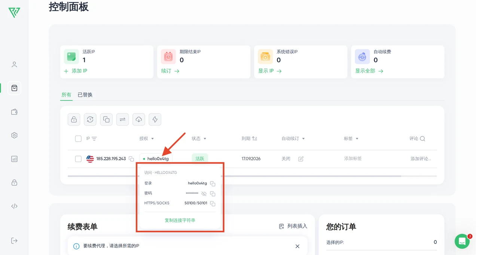The width and height of the screenshot is (479, 255).
Task: Toggle the select-all checkbox in table header
Action: coord(78,139)
